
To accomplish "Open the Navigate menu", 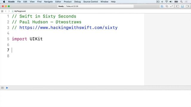I will click(48, 2).
